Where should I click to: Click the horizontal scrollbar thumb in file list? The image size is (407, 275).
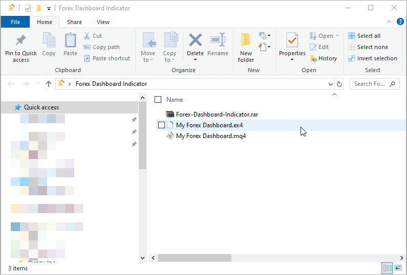click(x=194, y=258)
